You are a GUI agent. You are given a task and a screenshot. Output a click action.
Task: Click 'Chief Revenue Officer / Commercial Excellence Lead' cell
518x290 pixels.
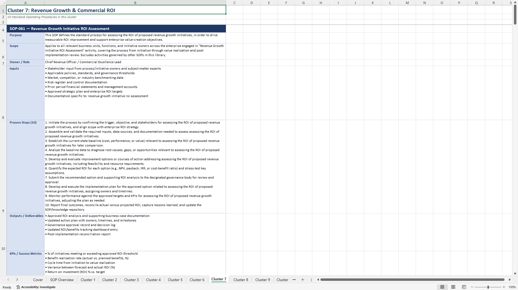pos(135,63)
